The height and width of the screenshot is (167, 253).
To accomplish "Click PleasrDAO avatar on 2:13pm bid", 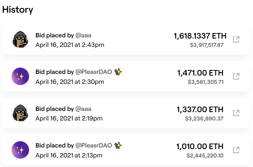I will coord(20,150).
